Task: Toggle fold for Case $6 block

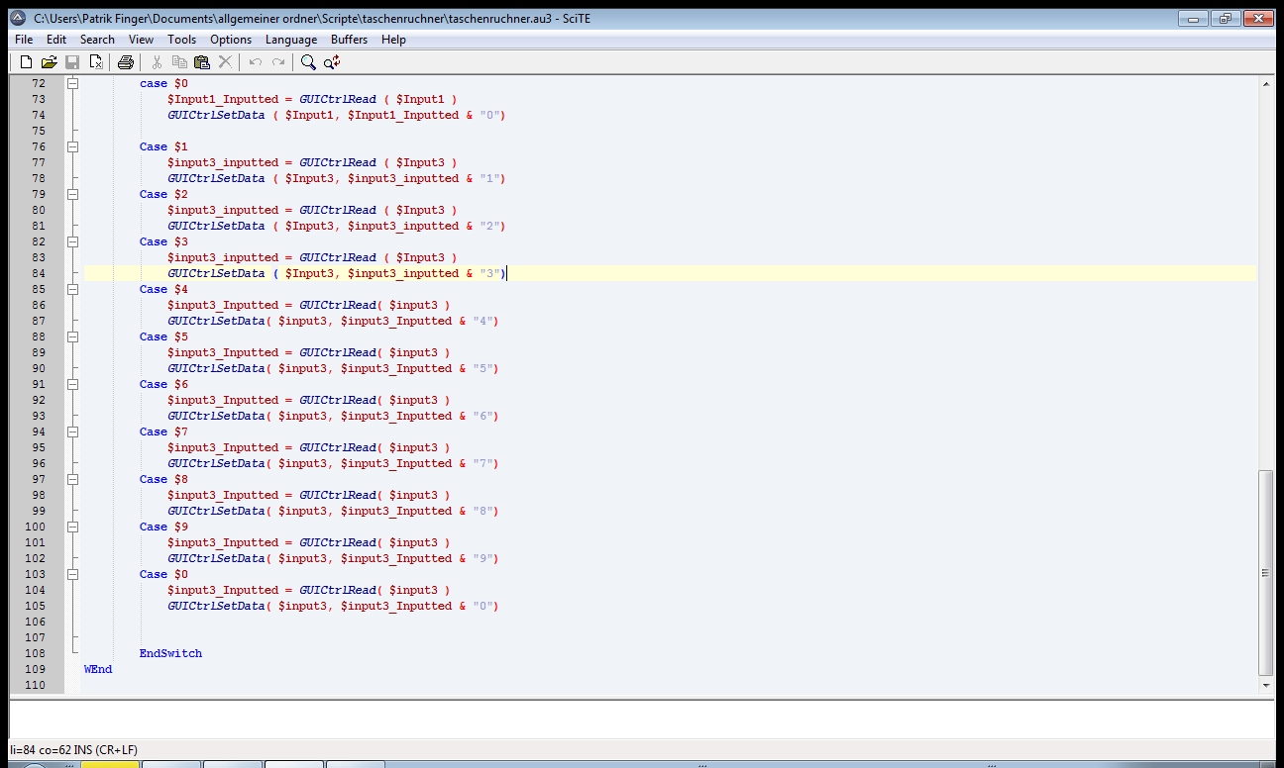Action: (72, 385)
